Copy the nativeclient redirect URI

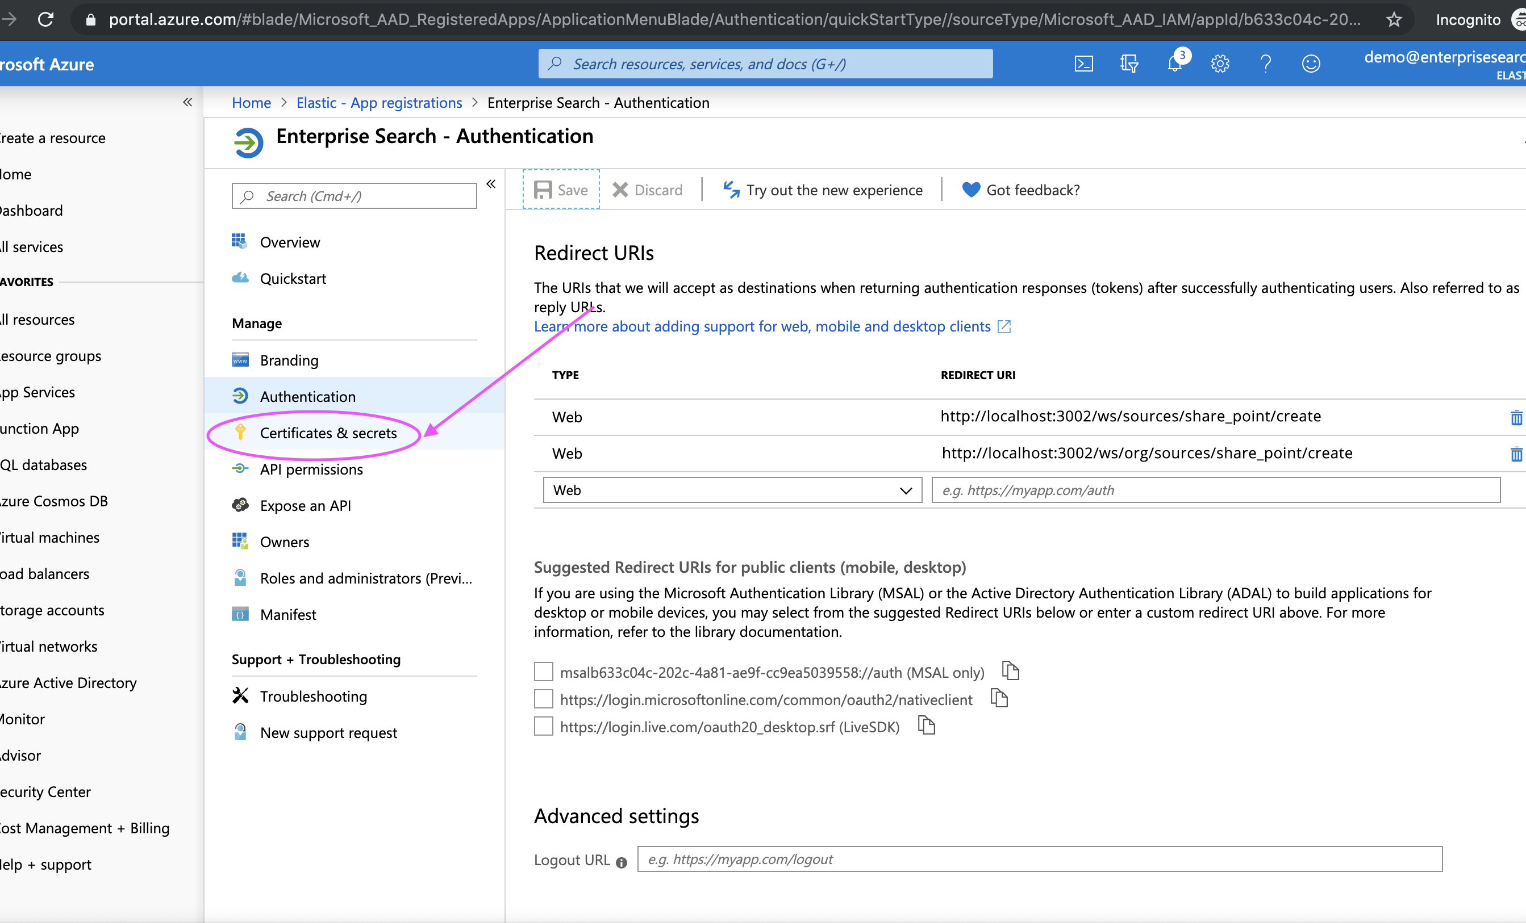tap(999, 698)
